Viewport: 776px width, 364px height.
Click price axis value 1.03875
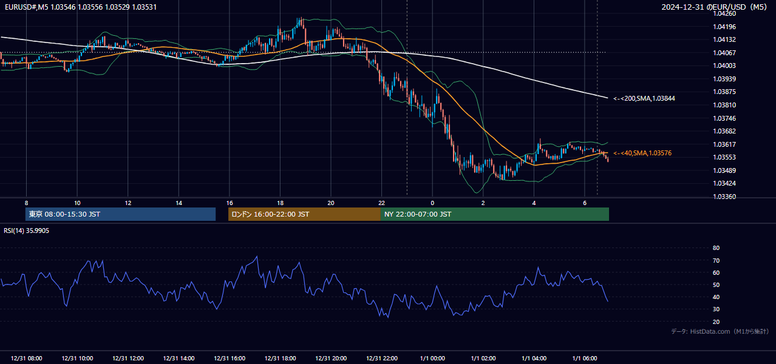click(724, 92)
